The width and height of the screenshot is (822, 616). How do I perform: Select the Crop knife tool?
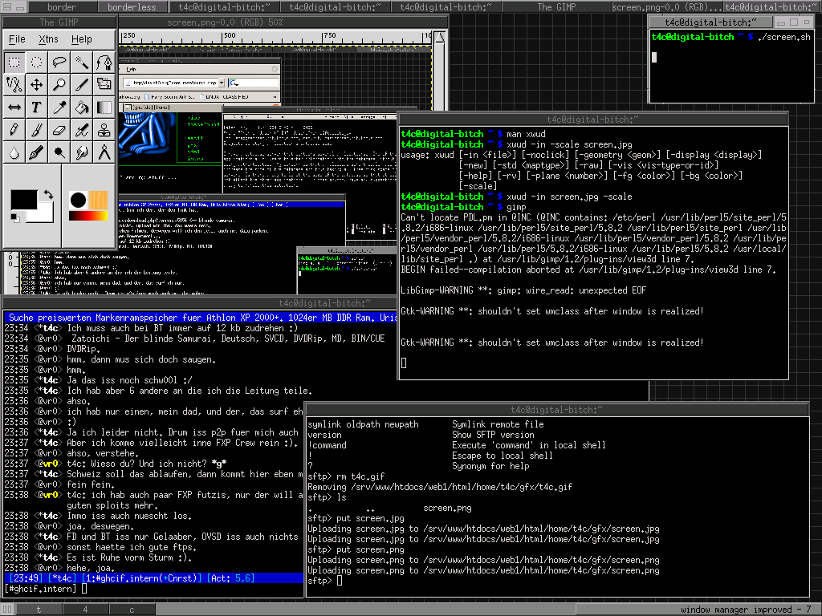[x=82, y=85]
